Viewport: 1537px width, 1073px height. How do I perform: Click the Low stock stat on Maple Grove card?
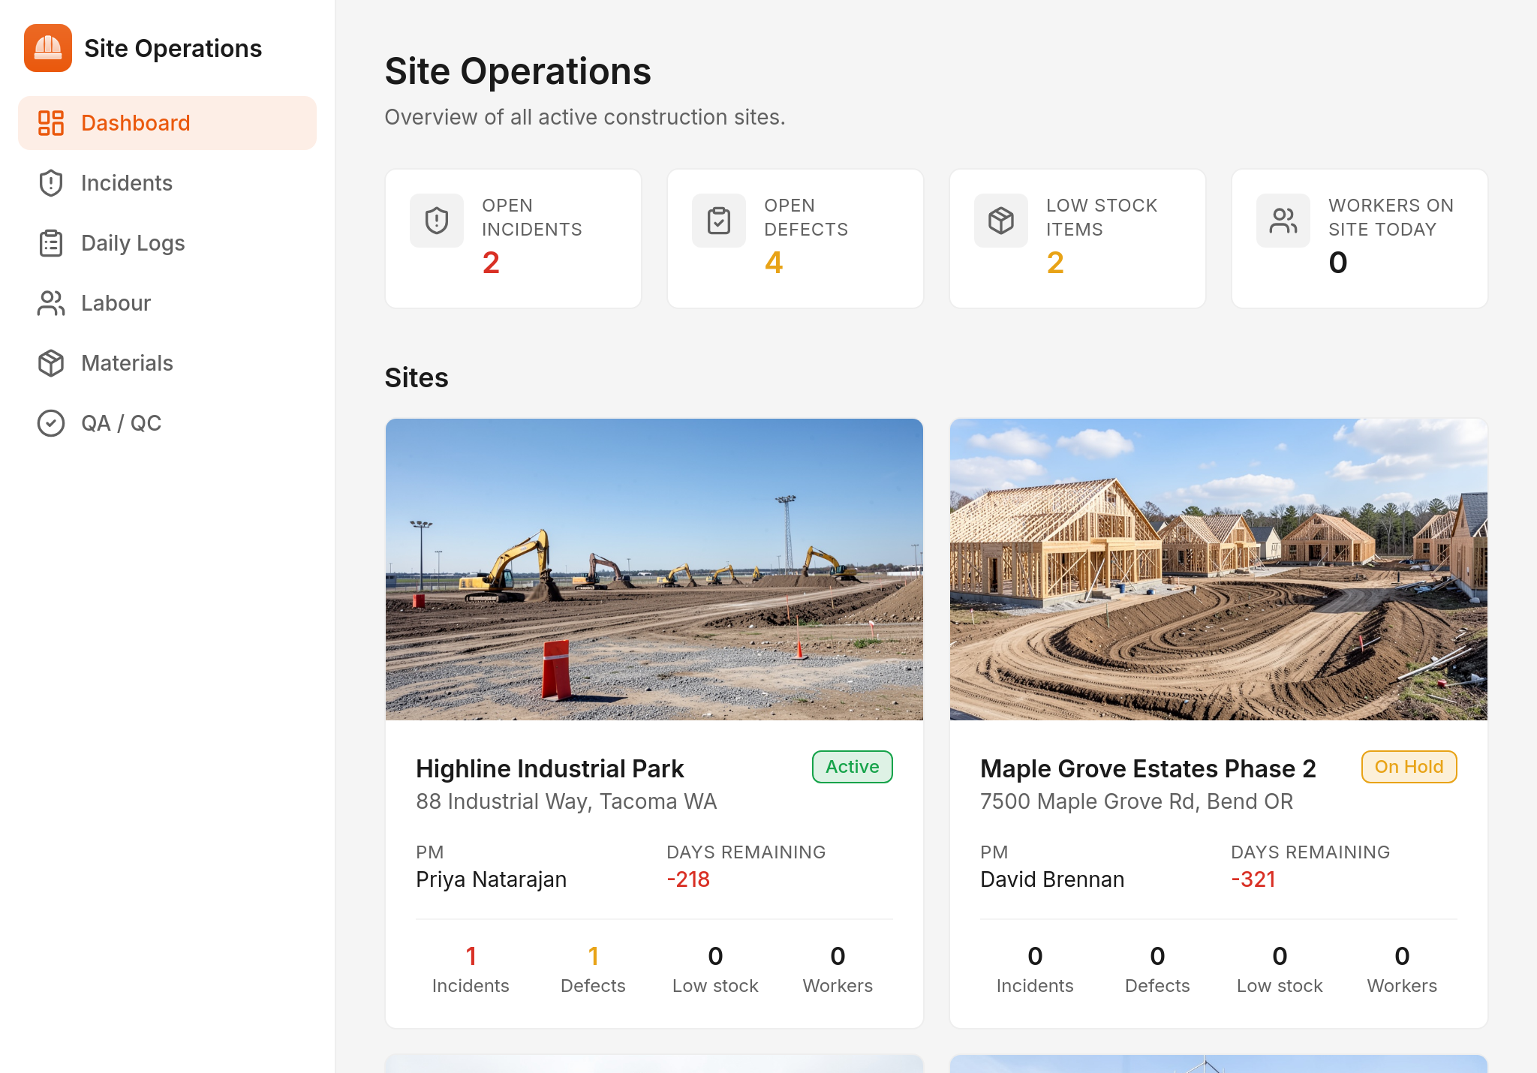tap(1280, 969)
